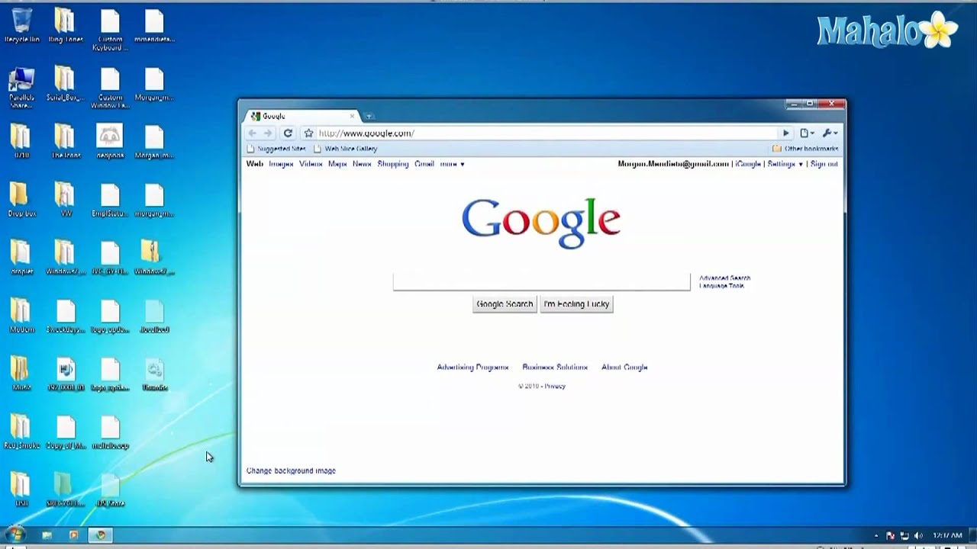Open the page menu document icon
This screenshot has width=977, height=549.
click(804, 133)
